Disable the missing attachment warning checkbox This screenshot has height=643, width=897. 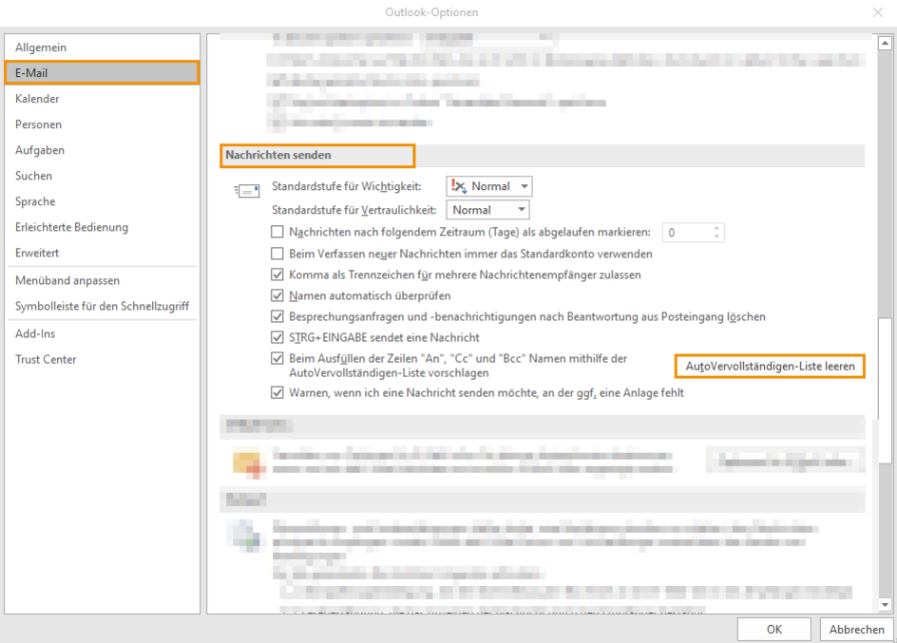(277, 392)
